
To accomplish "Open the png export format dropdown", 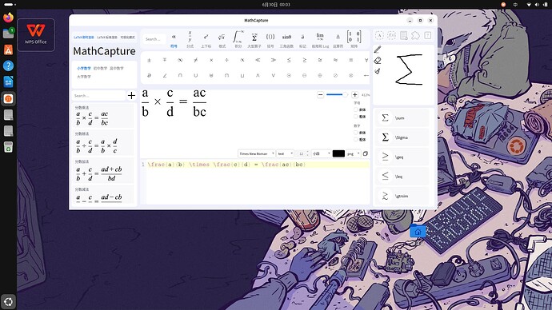I will [x=353, y=153].
